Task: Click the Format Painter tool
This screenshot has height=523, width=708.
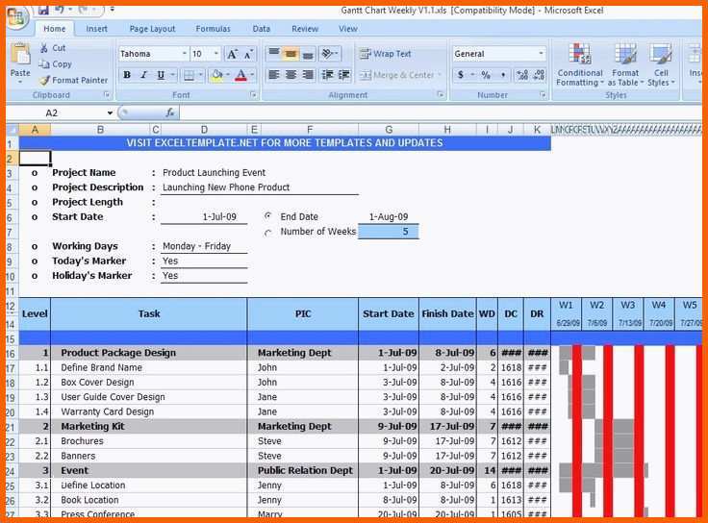Action: [73, 81]
